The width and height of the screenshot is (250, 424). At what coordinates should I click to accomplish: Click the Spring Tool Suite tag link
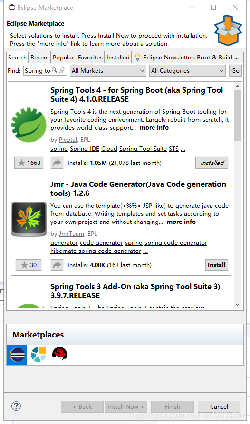tap(143, 149)
